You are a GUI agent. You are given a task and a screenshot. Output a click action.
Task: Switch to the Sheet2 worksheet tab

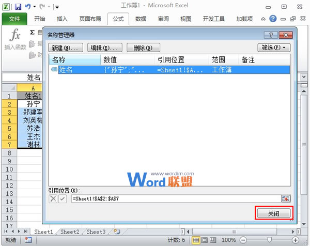click(69, 232)
